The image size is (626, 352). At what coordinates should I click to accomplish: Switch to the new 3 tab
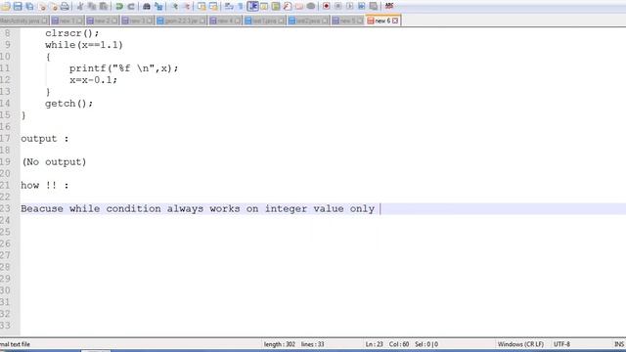click(137, 21)
